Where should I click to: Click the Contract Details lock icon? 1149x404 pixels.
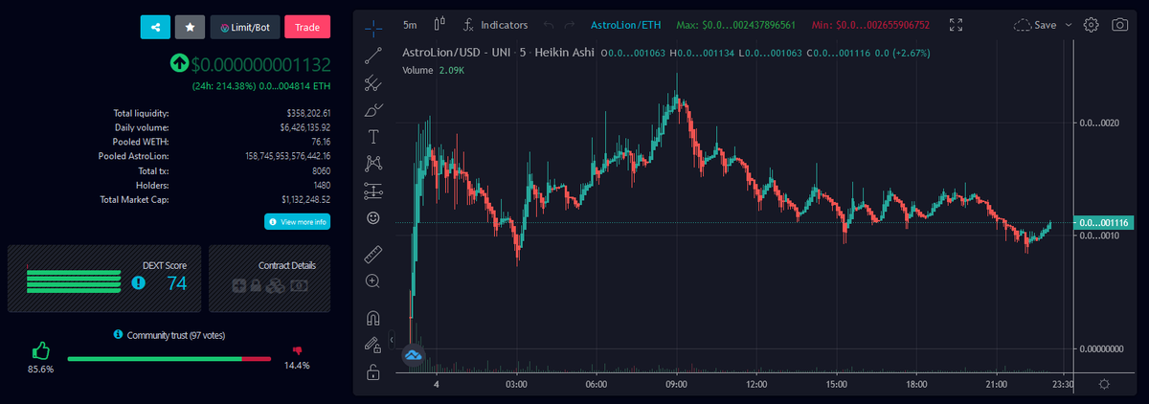tap(257, 285)
